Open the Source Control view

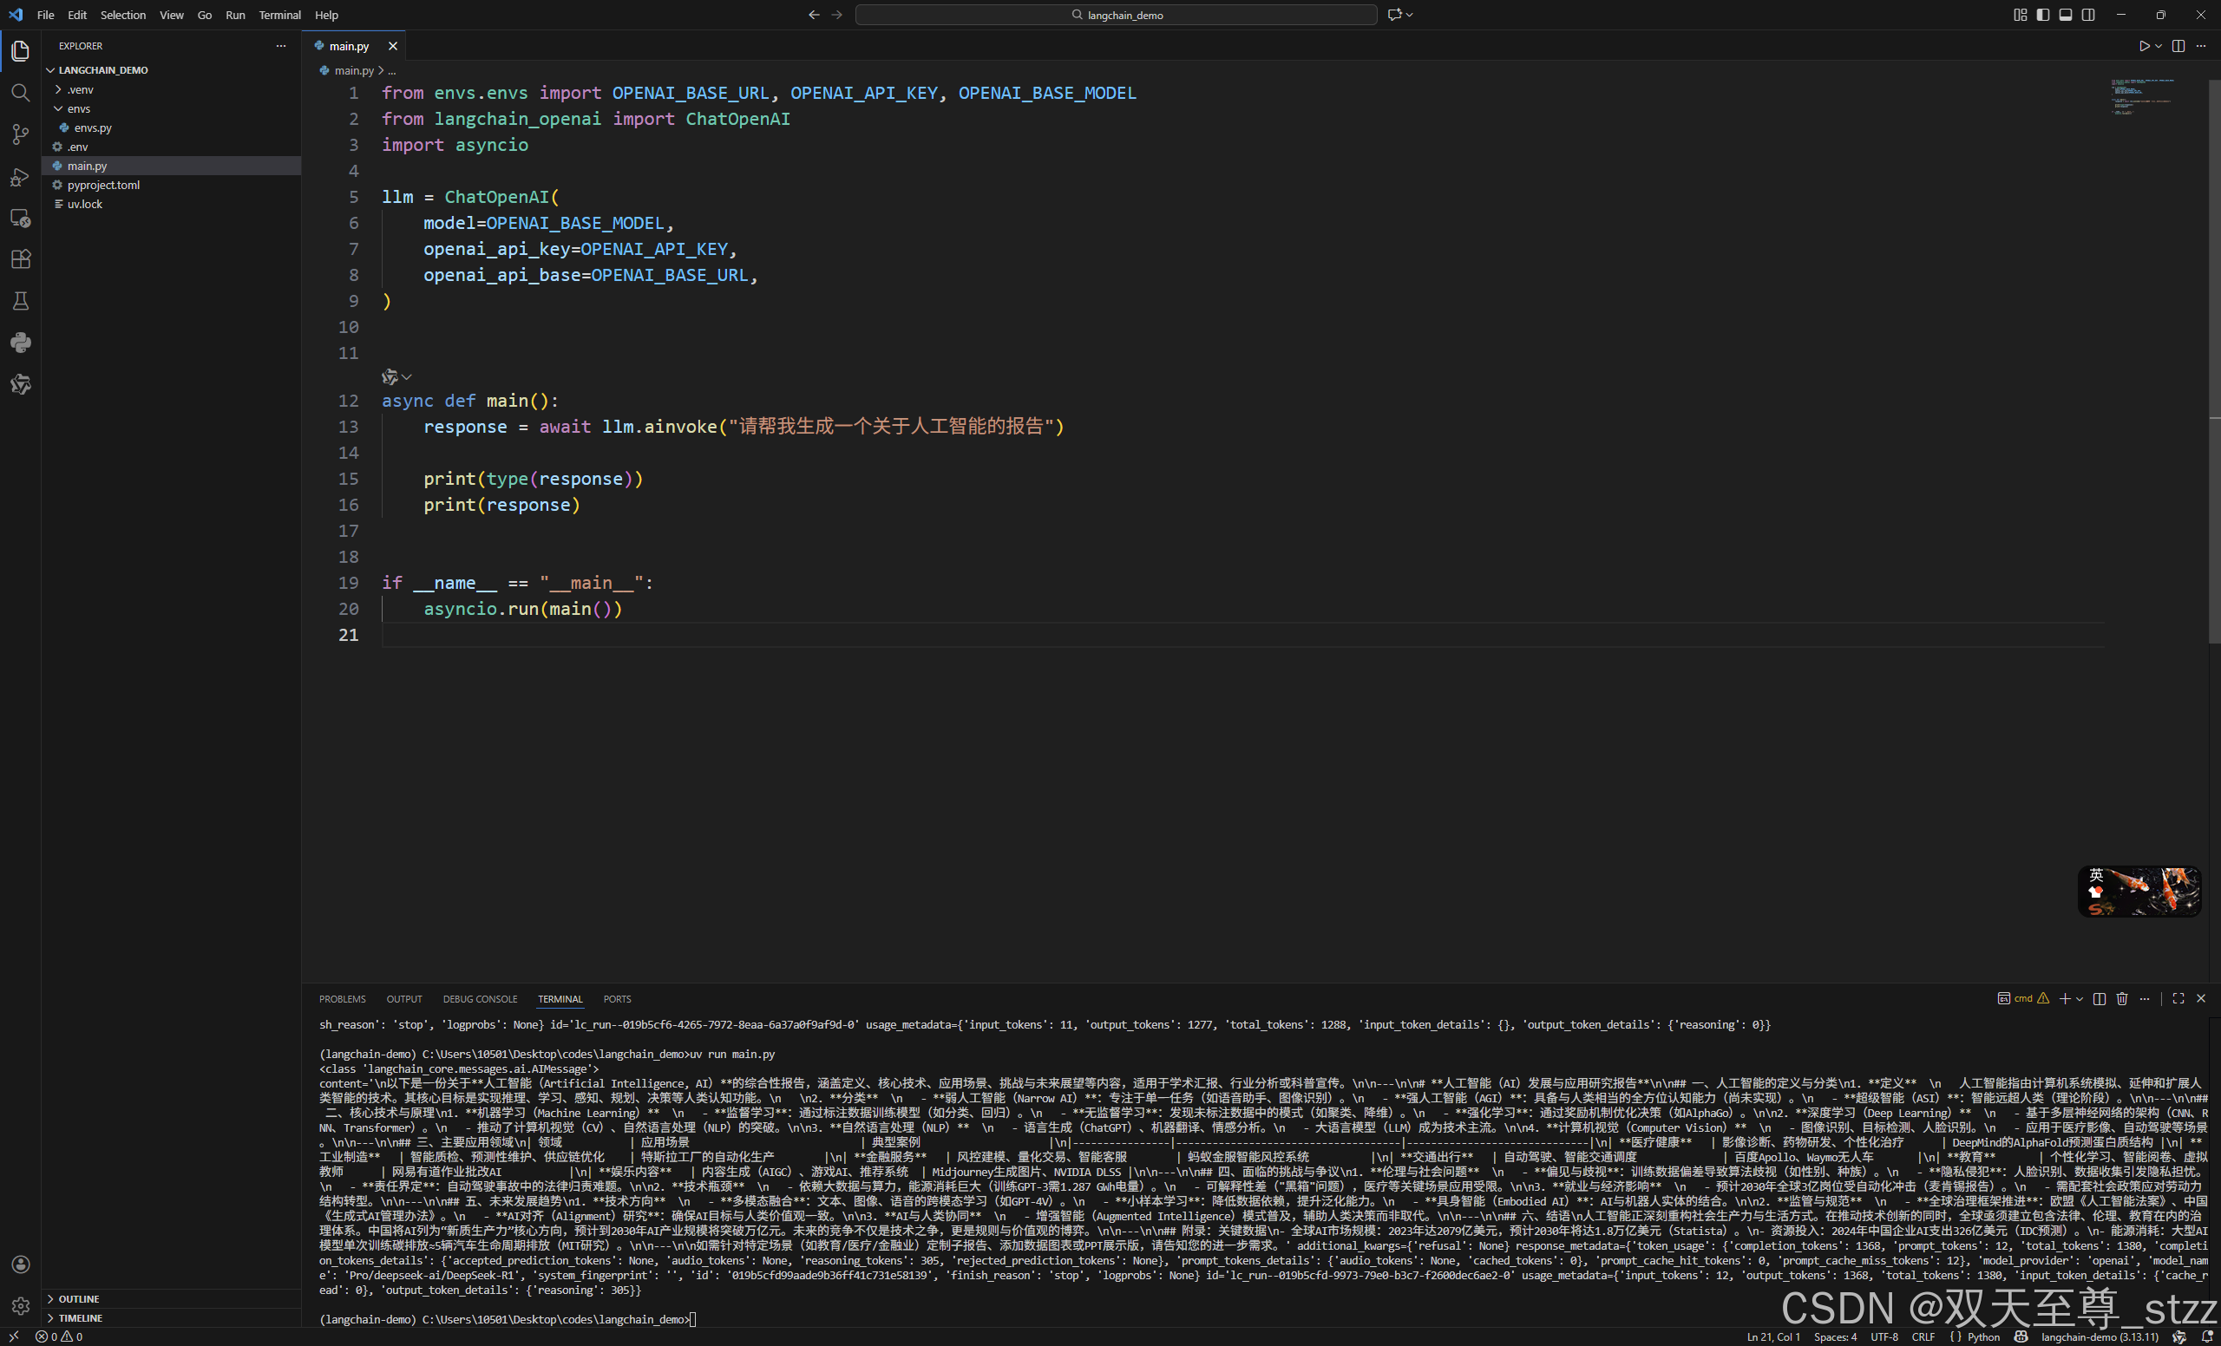click(20, 134)
